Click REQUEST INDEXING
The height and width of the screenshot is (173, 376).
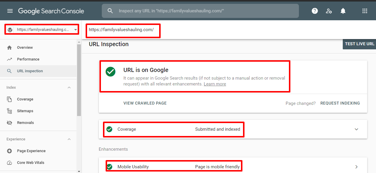tap(340, 103)
